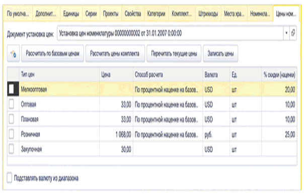Click Перечитать текущие цены button
Image resolution: width=304 pixels, height=195 pixels.
click(174, 53)
